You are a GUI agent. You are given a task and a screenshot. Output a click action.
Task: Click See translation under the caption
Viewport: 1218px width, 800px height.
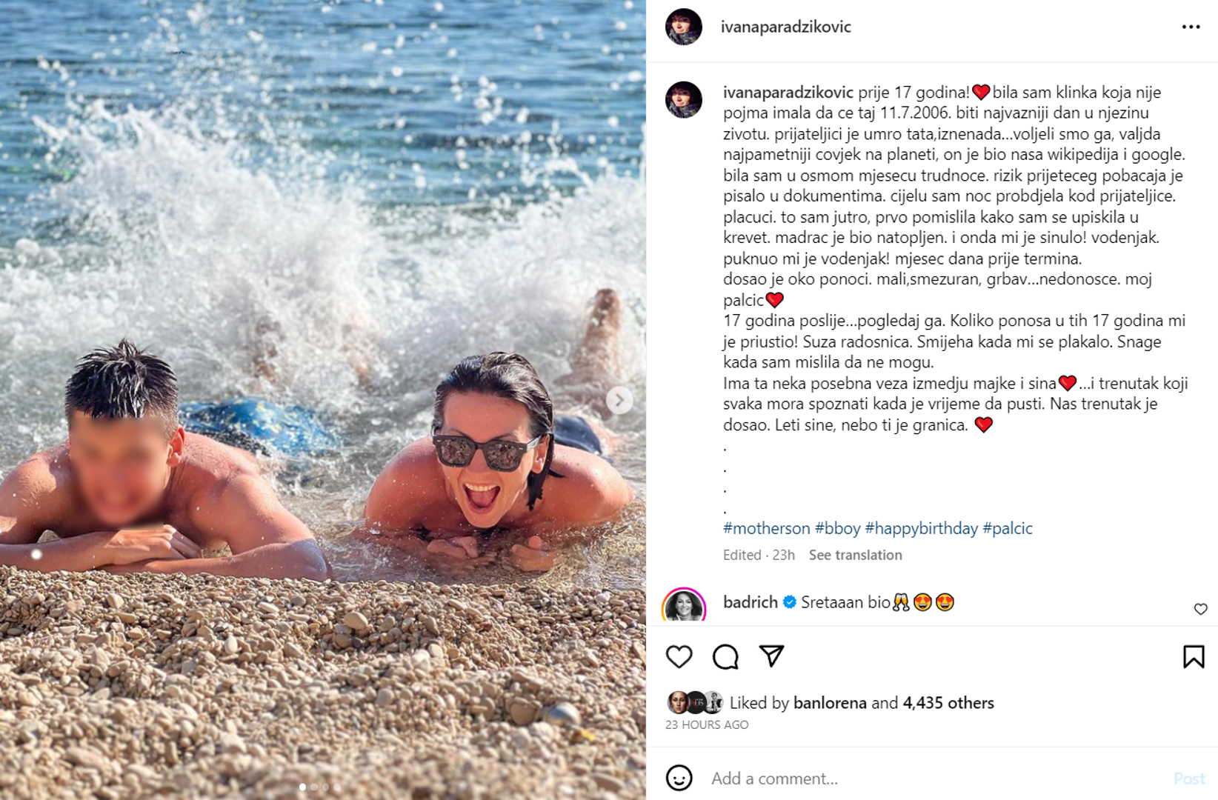tap(855, 555)
